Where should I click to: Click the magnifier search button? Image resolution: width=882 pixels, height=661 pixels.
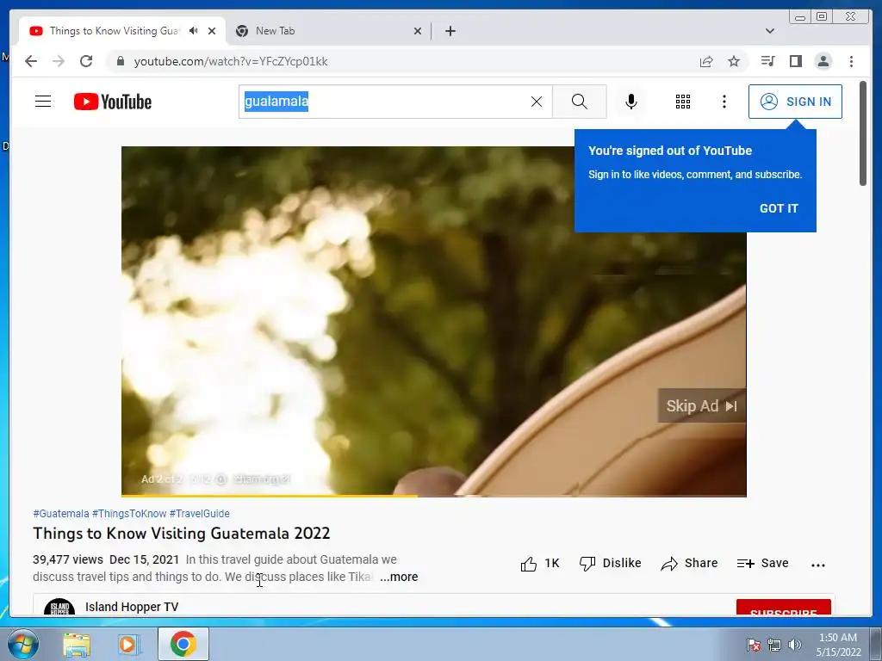click(580, 102)
